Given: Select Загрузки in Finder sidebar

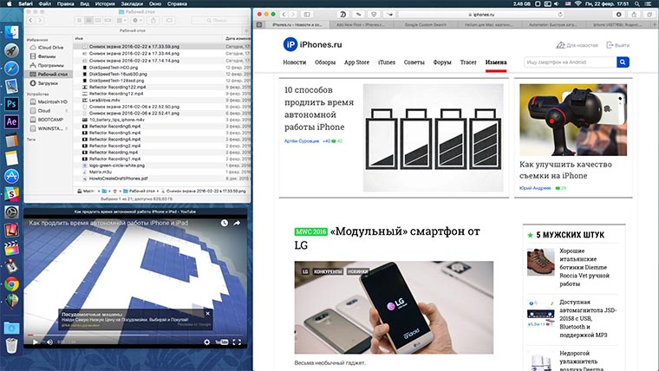Looking at the screenshot, I should coord(50,83).
